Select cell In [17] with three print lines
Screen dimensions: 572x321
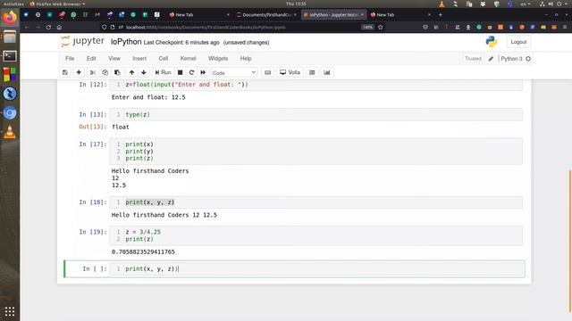315,151
